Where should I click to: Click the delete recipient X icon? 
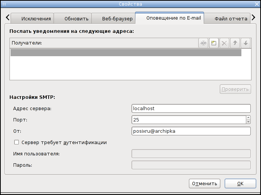point(224,43)
